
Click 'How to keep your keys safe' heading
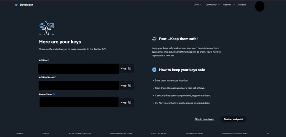click(x=182, y=70)
